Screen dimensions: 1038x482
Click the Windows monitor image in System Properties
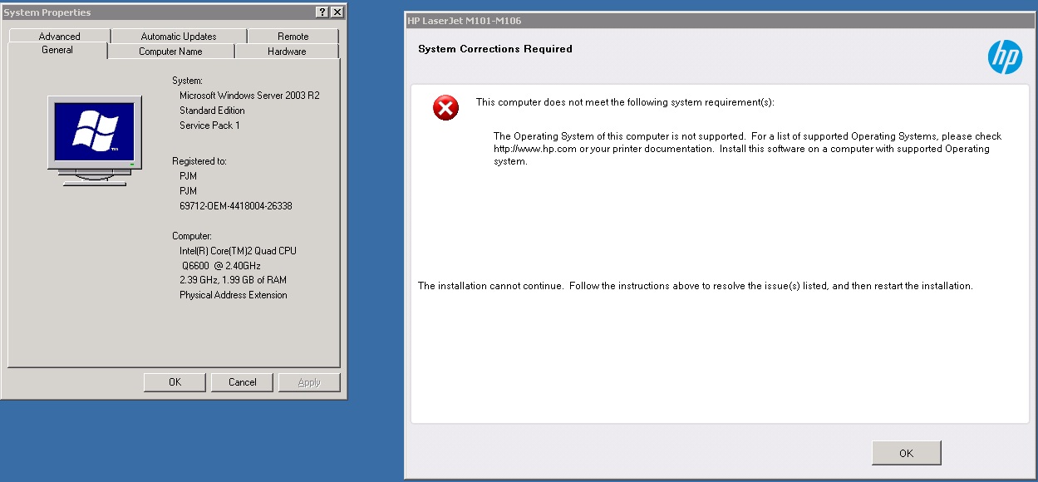click(x=94, y=141)
